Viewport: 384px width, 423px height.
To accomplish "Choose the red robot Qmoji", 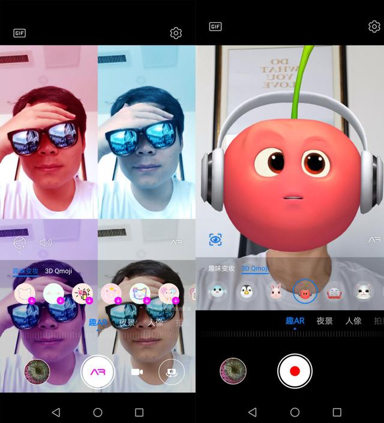I will 335,292.
